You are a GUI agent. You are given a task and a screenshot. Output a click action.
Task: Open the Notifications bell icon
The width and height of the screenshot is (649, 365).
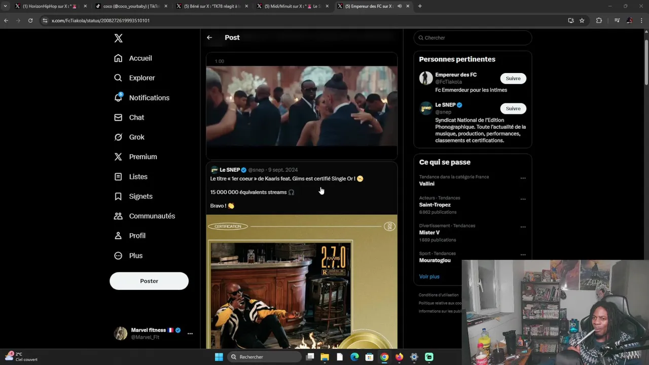(x=118, y=97)
